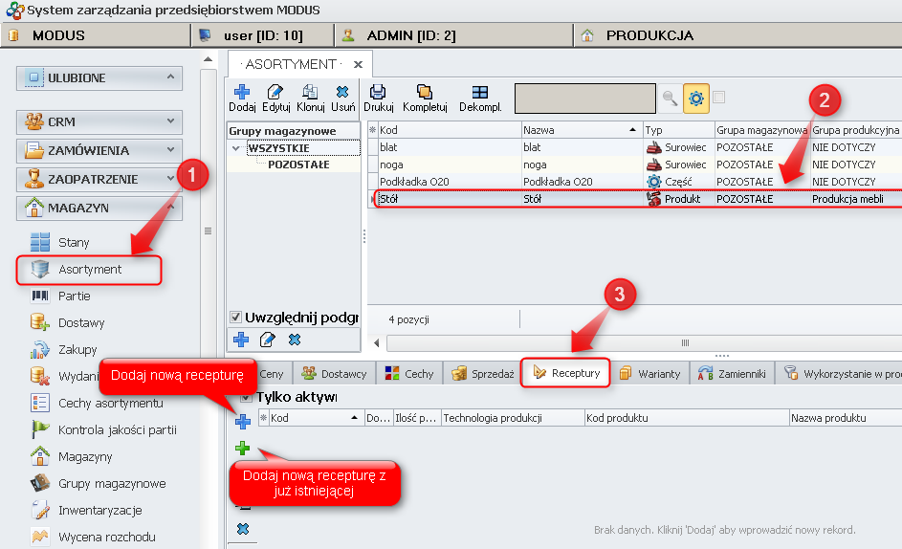Viewport: 902px width, 549px height.
Task: Switch to the Cechy tab
Action: click(x=409, y=374)
